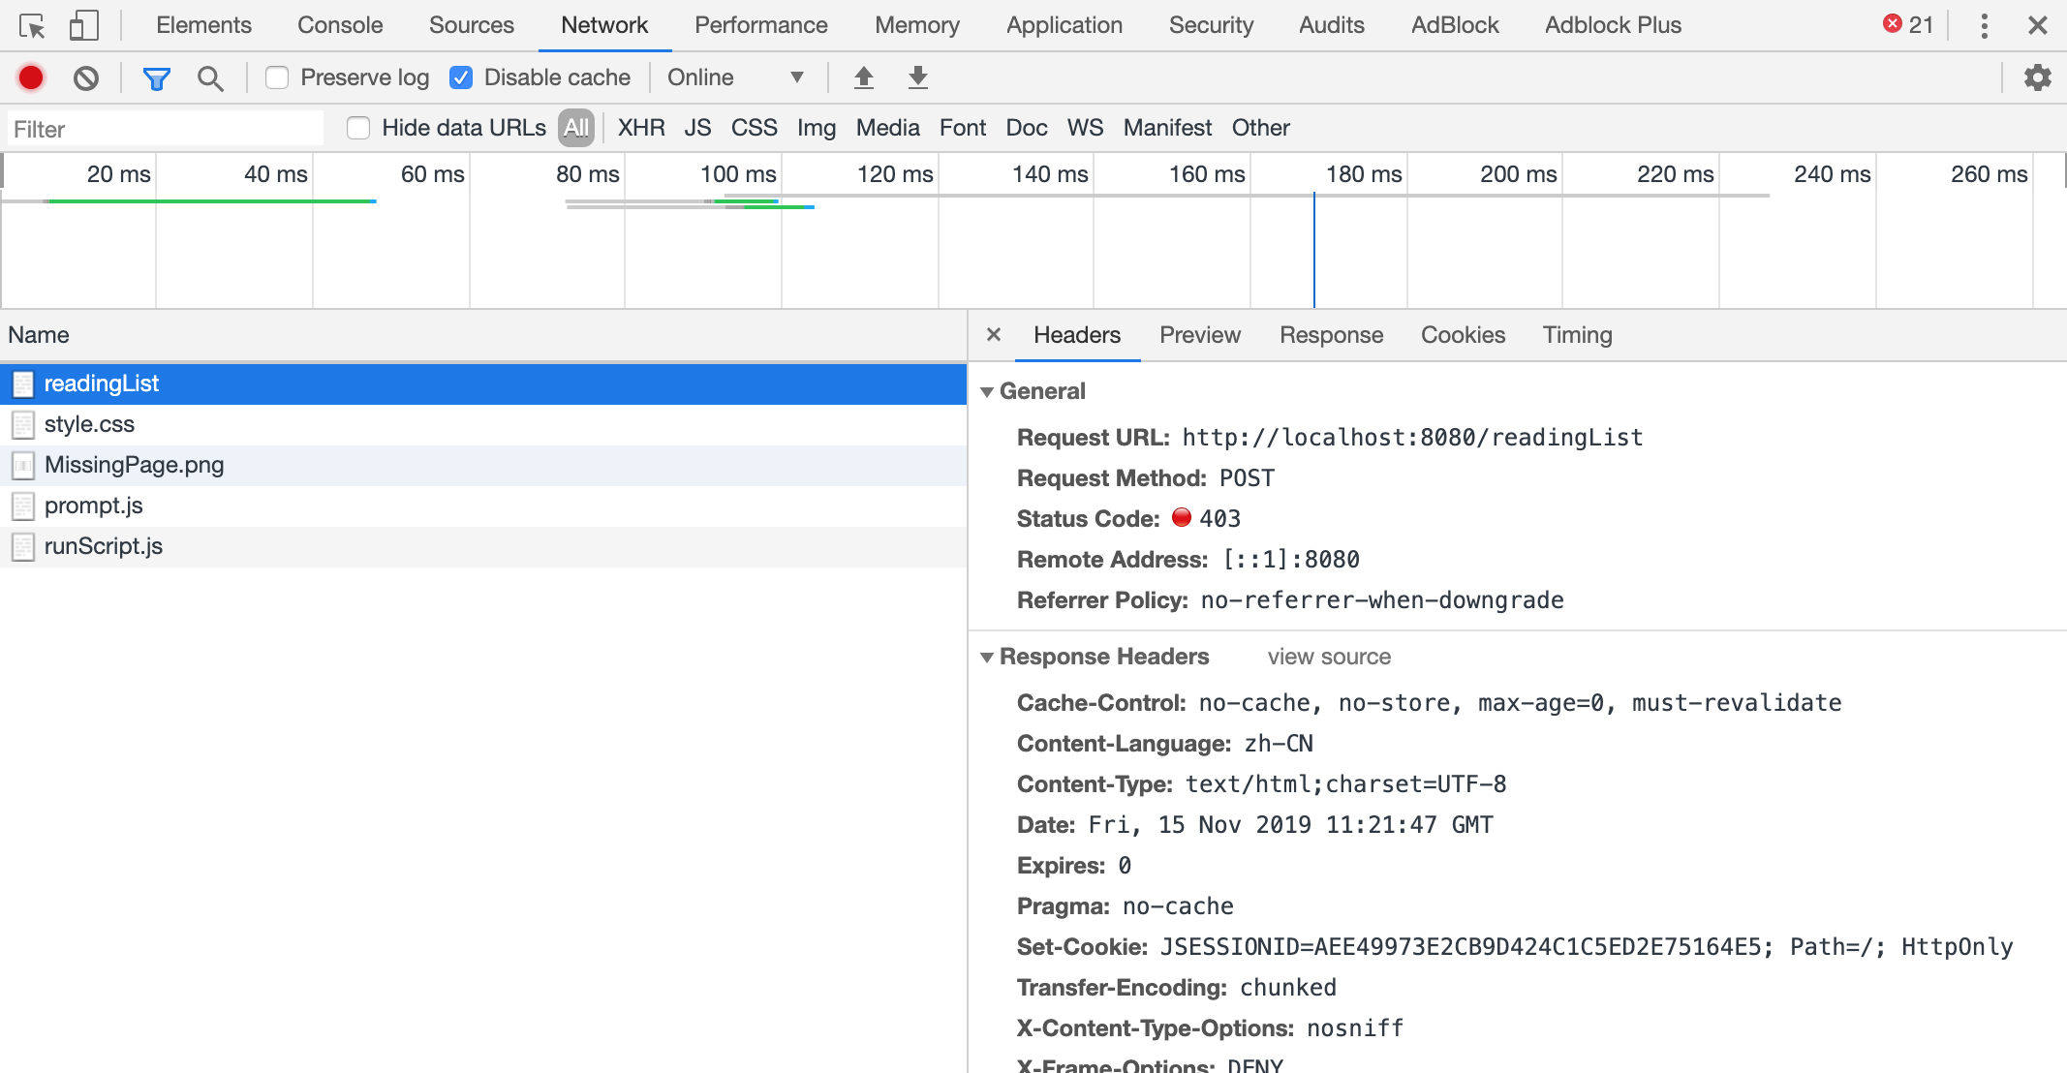Enable Preserve log checkbox
This screenshot has height=1073, width=2067.
click(277, 77)
